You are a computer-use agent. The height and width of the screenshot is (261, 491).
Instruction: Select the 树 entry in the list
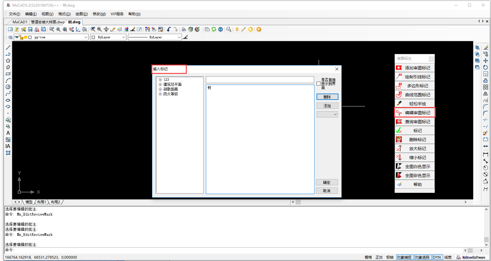[x=209, y=88]
